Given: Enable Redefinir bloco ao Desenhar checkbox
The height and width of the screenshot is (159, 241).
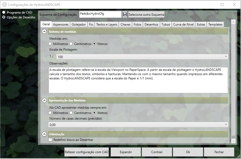Looking at the screenshot, I should point(50,140).
